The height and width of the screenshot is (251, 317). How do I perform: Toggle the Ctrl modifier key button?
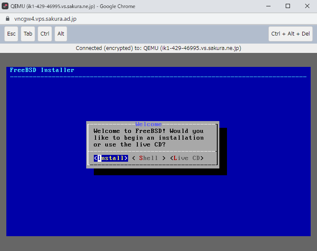[45, 34]
